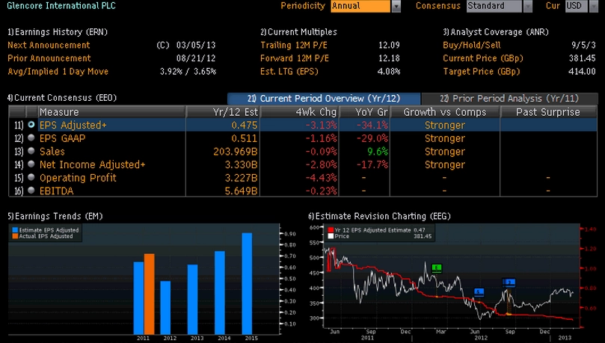
Task: Click the Est. LTG (EPS) value 4.08%
Action: tap(389, 71)
